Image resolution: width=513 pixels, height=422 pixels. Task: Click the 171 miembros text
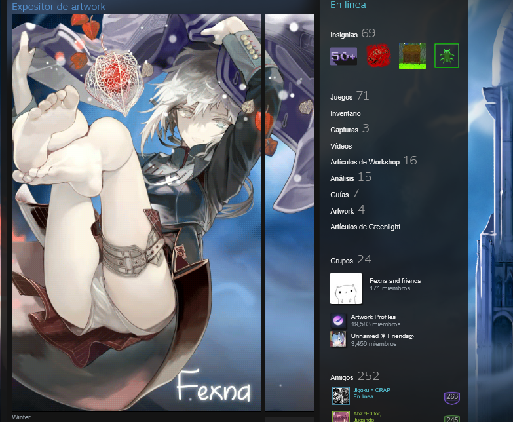[390, 288]
